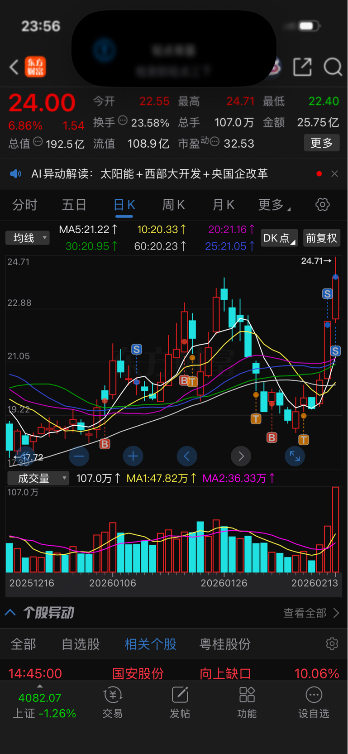The width and height of the screenshot is (348, 754).
Task: Tap the 更多 quote details button
Action: click(322, 143)
